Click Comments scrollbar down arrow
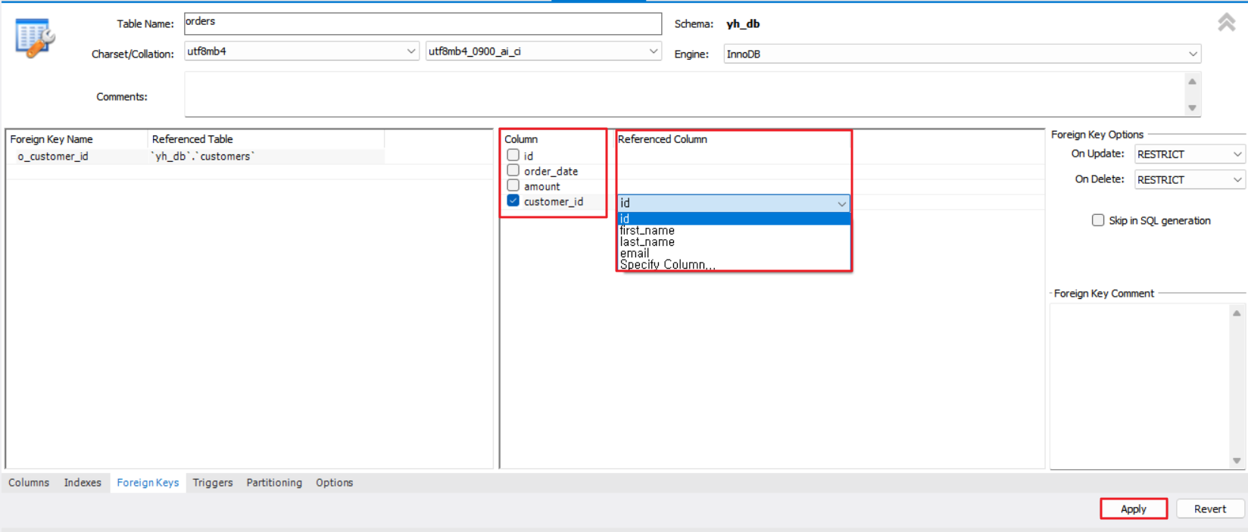Screen dimensions: 1248x532 pyautogui.click(x=1192, y=108)
